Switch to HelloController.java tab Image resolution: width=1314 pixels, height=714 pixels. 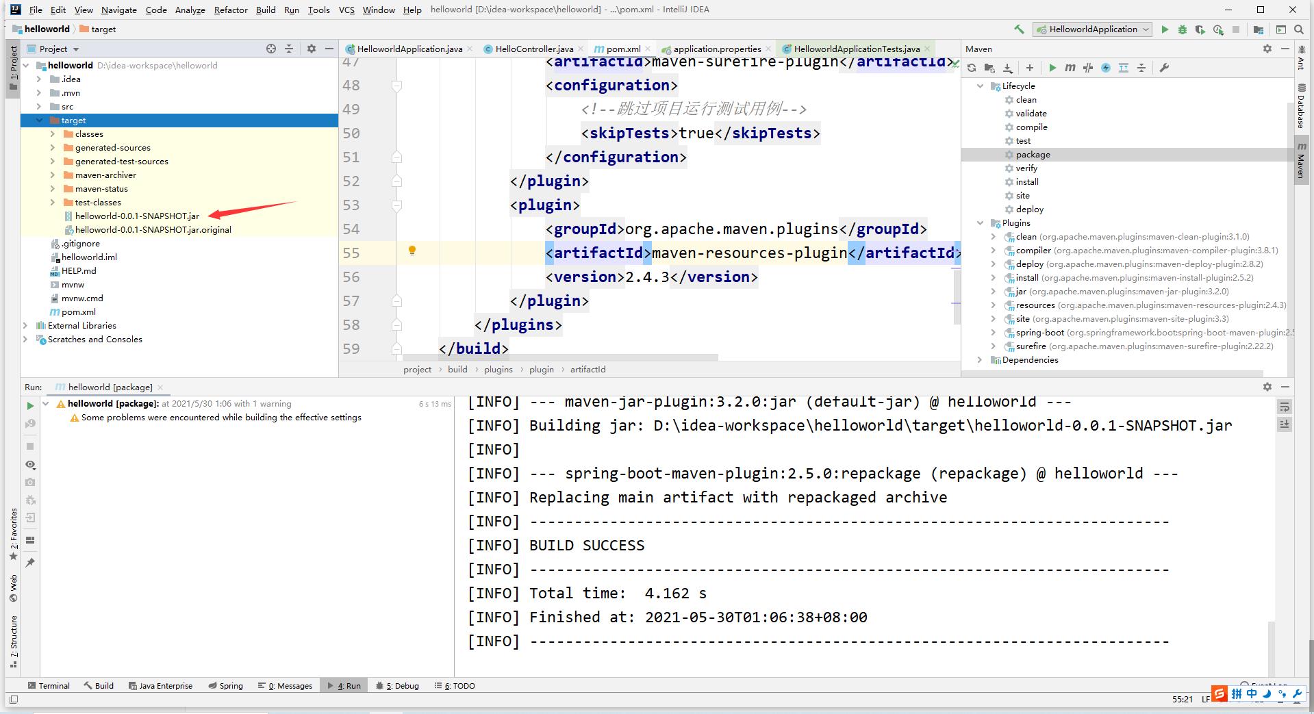tap(534, 49)
